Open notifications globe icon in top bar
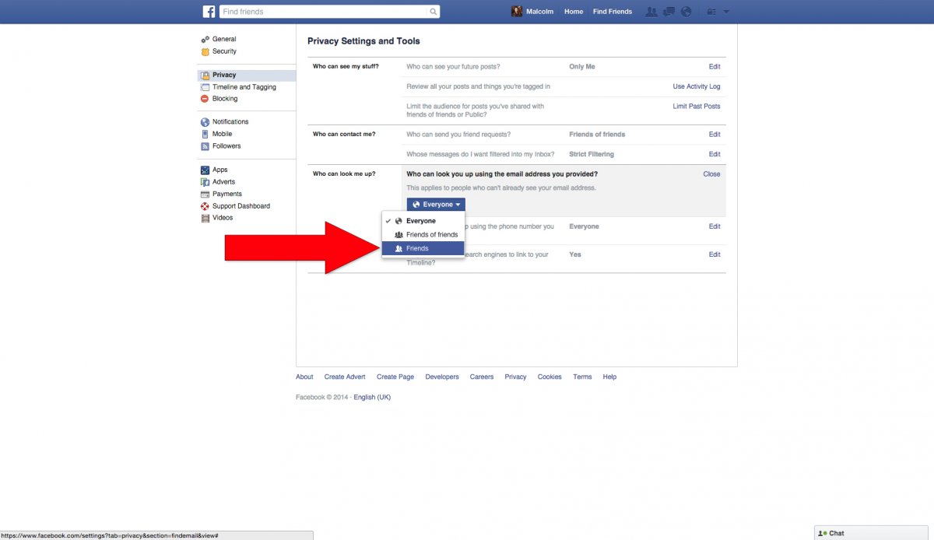Screen dimensions: 934x540 pos(686,12)
